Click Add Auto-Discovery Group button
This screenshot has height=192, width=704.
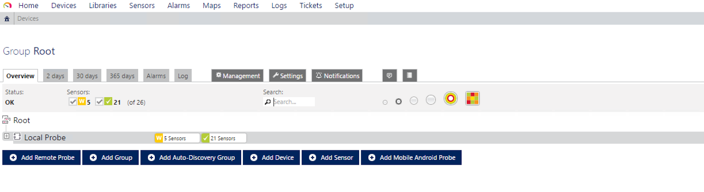191,157
